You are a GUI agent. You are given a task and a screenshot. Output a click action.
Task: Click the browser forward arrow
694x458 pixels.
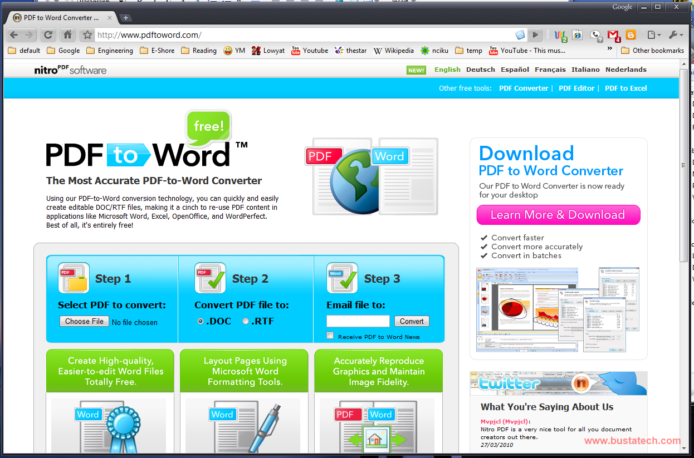pos(29,35)
